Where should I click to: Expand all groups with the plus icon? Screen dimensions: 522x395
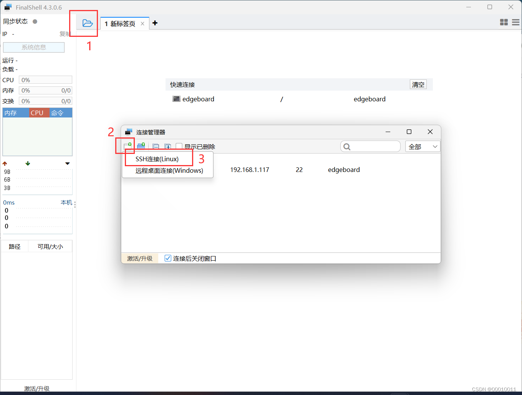pos(168,146)
